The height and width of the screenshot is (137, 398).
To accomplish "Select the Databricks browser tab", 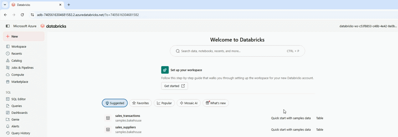I will pyautogui.click(x=36, y=5).
